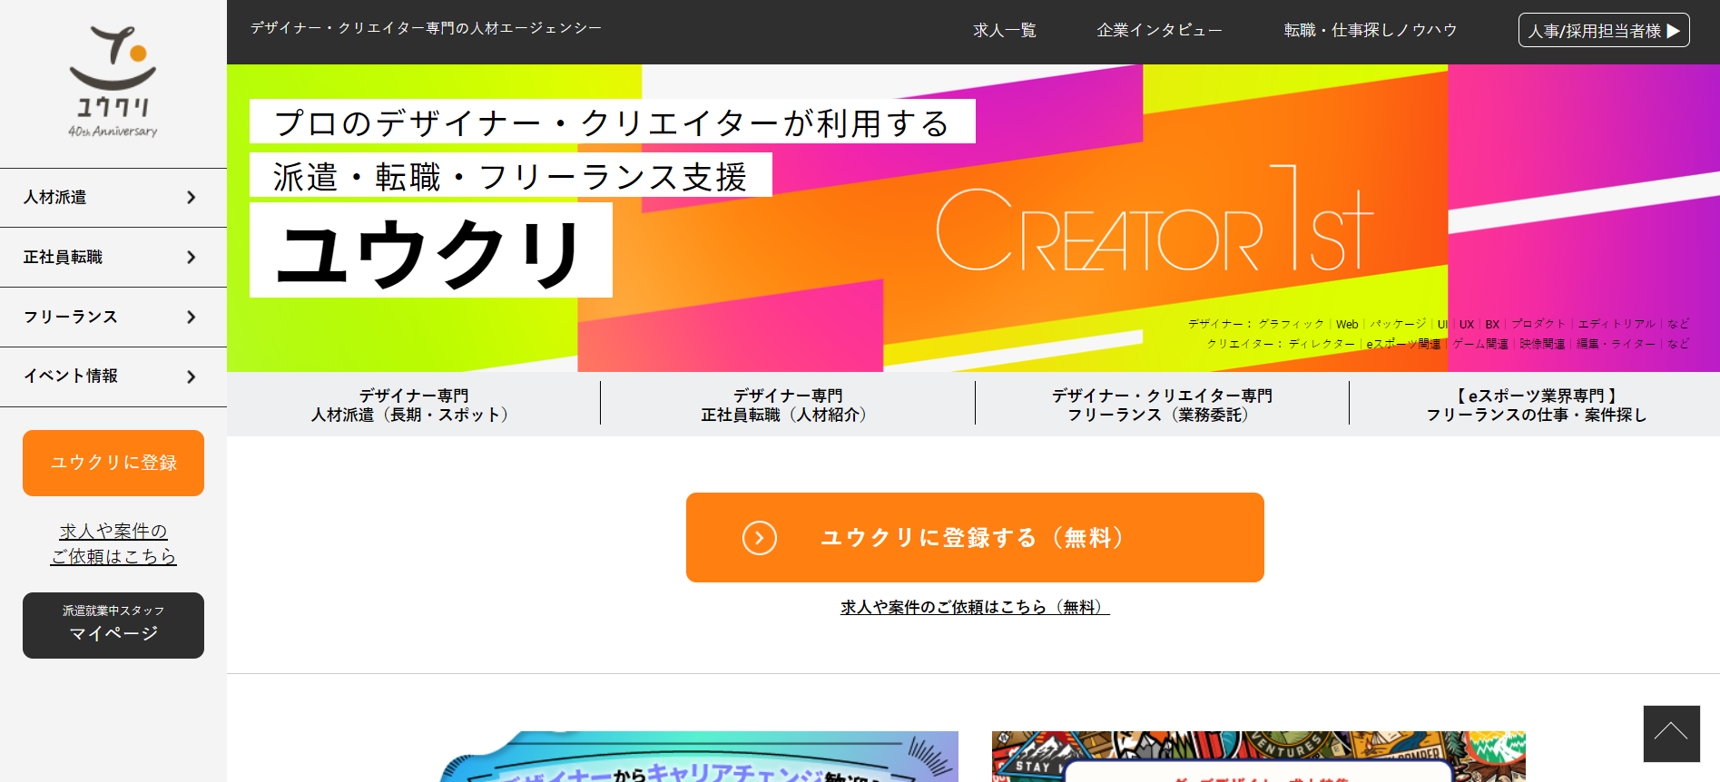Expand the フリーランス sidebar chevron
This screenshot has width=1720, height=782.
(x=191, y=318)
